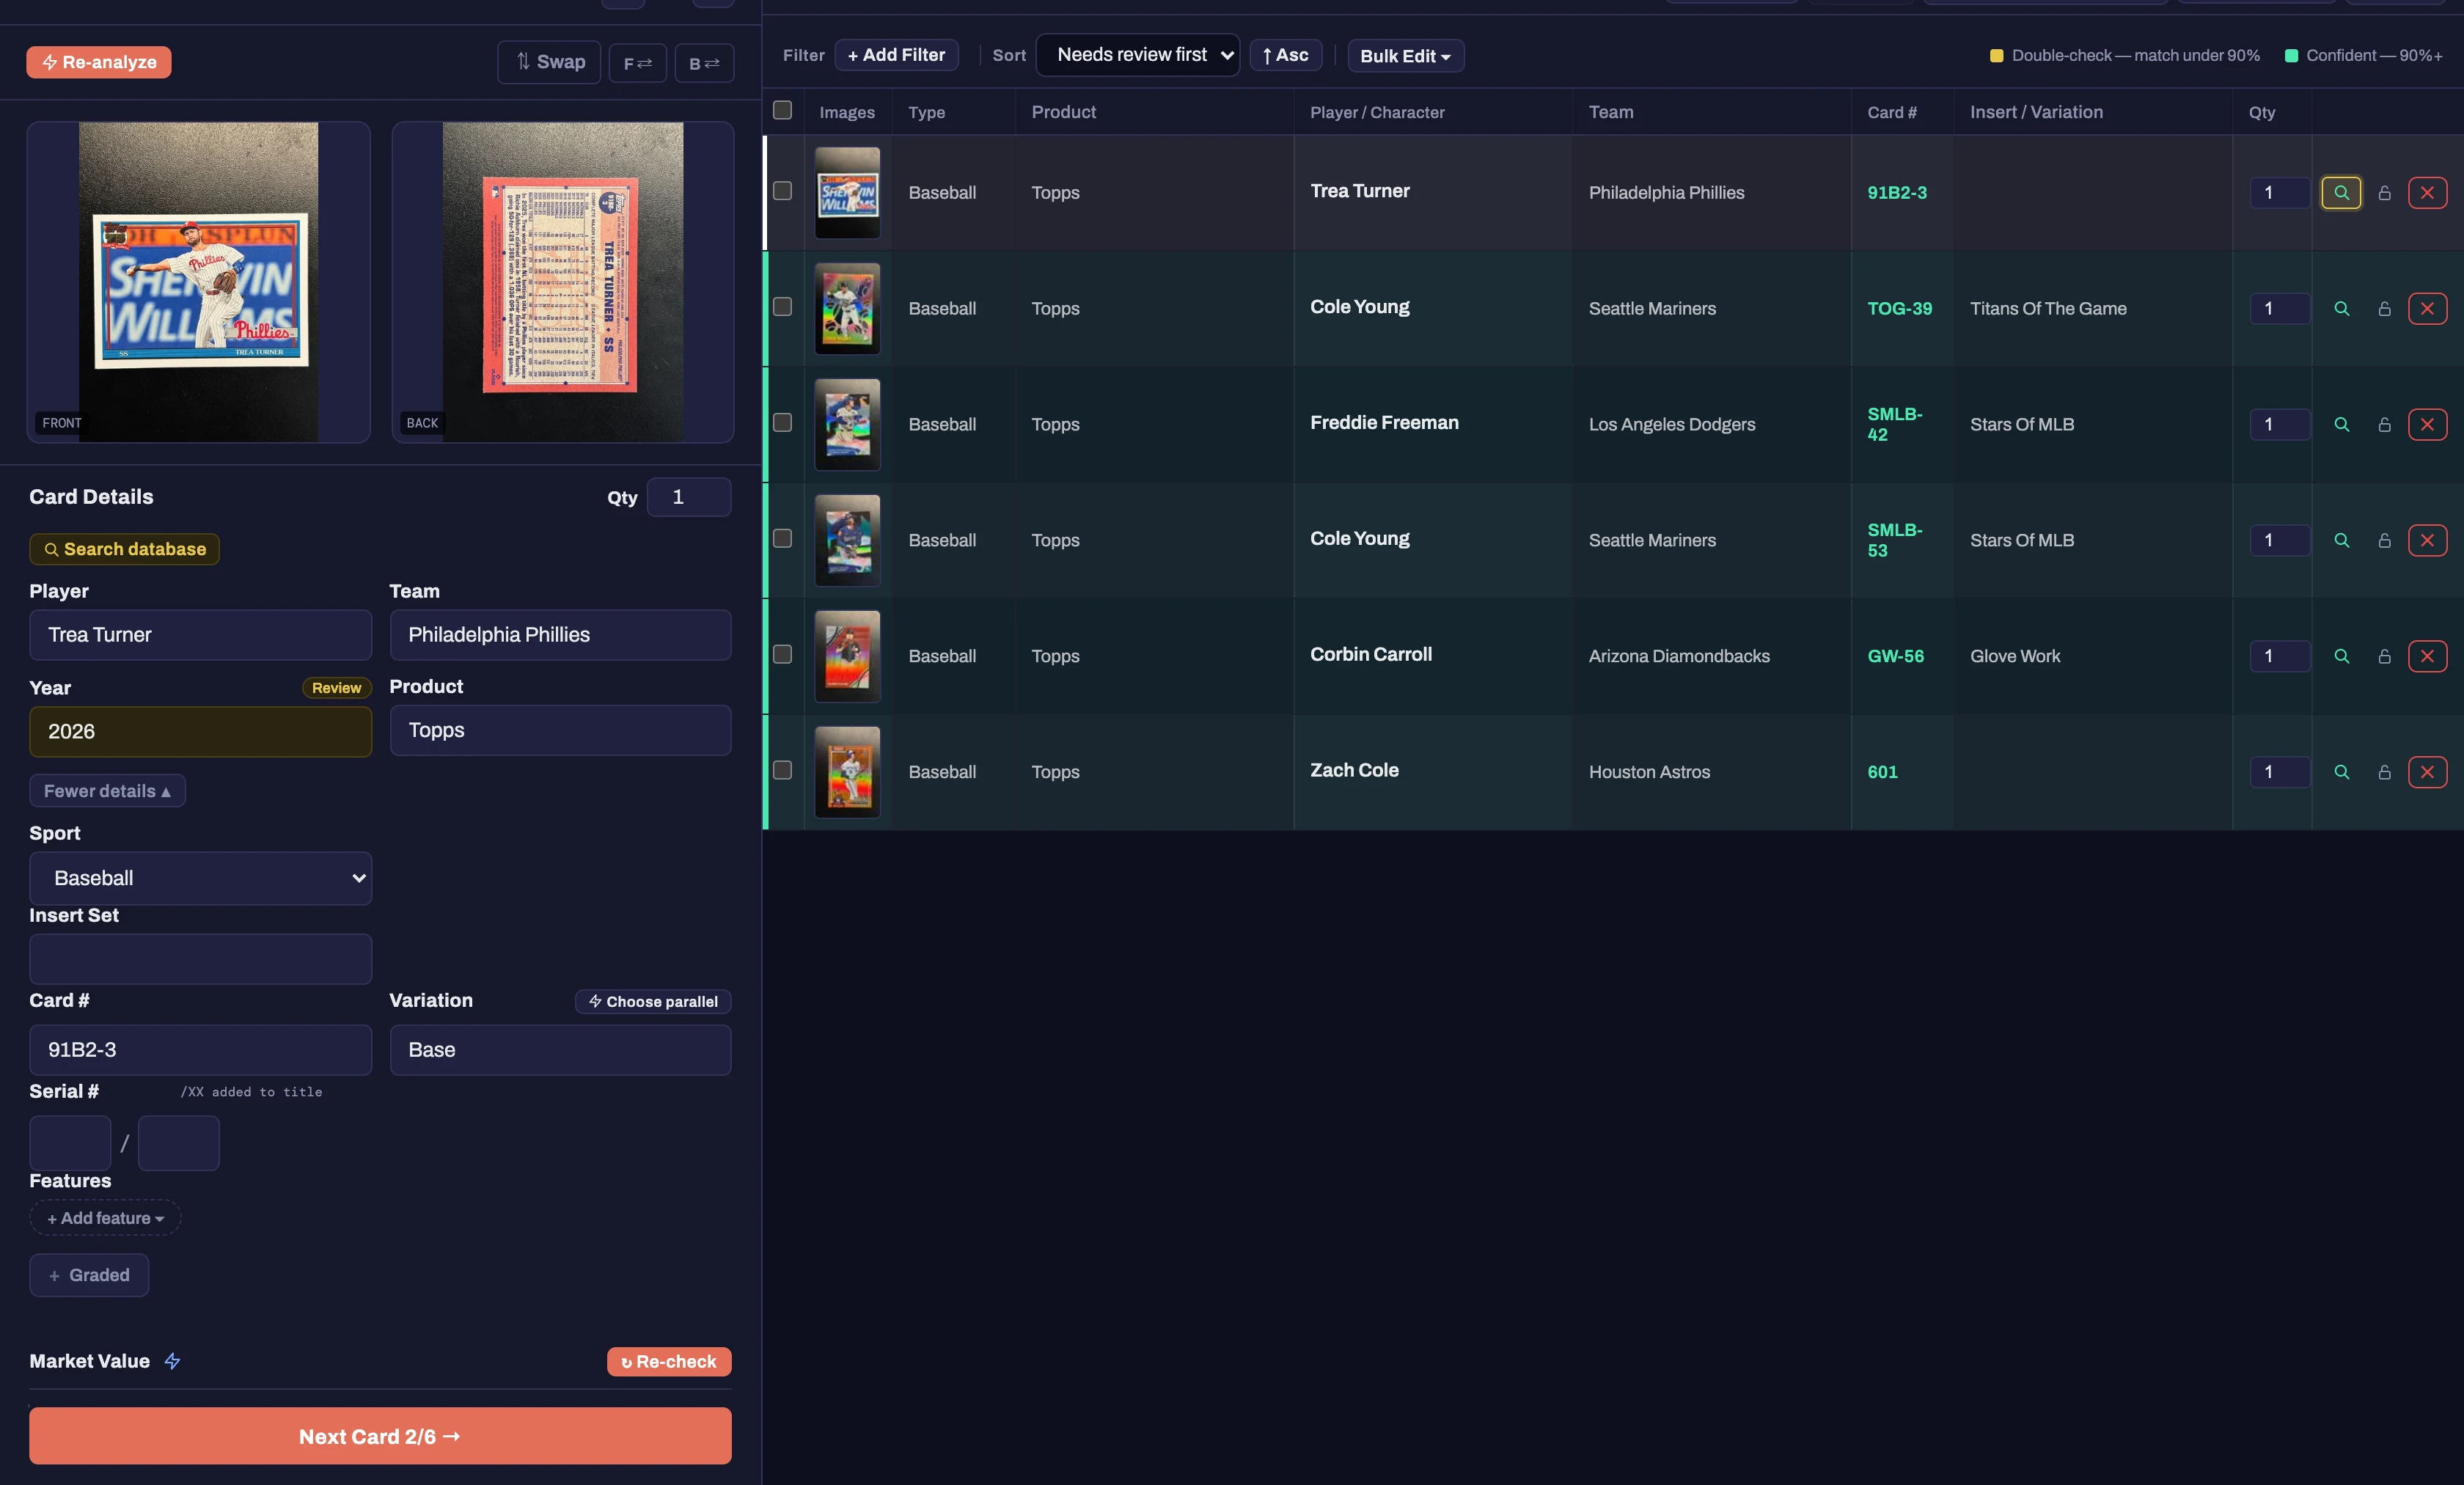Click the Team input field
2464x1485 pixels.
click(x=561, y=635)
